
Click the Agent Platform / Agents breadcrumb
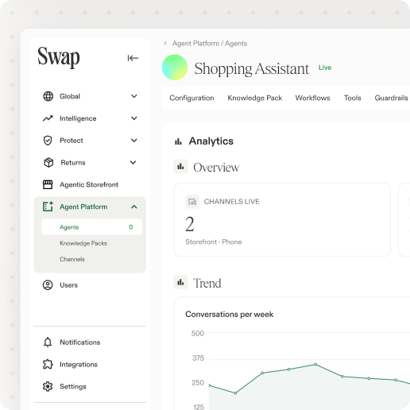210,44
